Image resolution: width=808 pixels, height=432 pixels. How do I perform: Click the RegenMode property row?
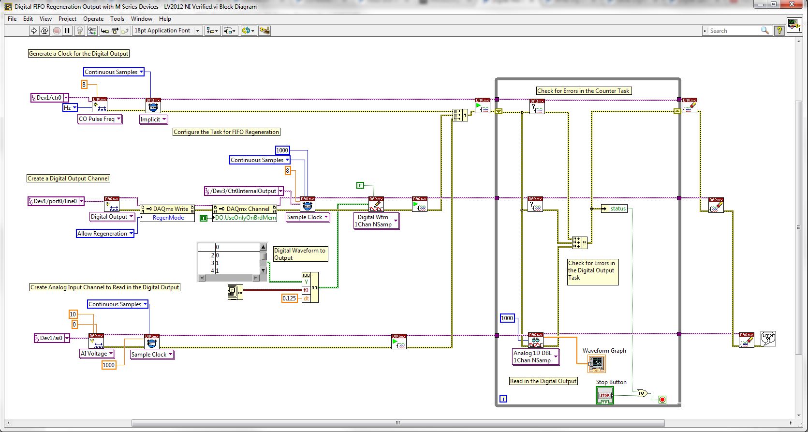[x=167, y=218]
